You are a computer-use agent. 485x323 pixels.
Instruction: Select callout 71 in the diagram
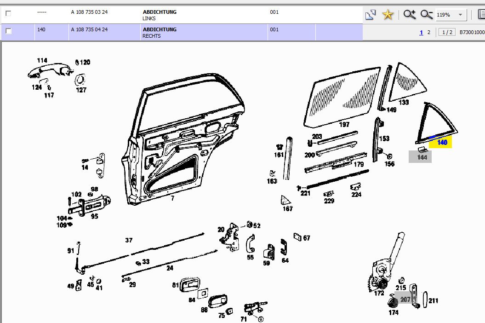click(x=244, y=319)
